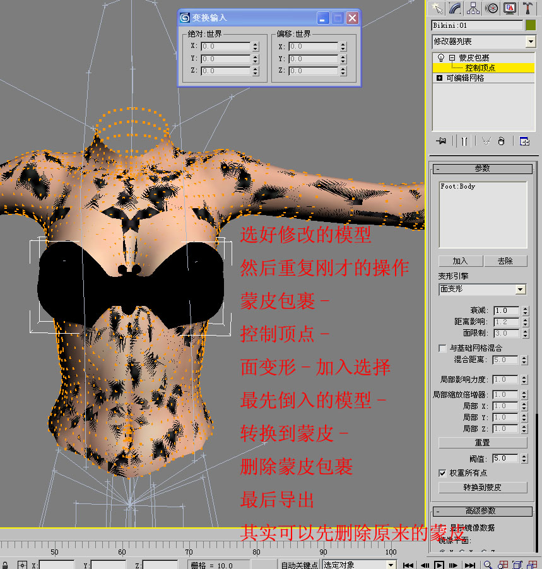Viewport: 542px width, 569px height.
Task: Click the Configure Modifier Sets icon
Action: pyautogui.click(x=524, y=141)
